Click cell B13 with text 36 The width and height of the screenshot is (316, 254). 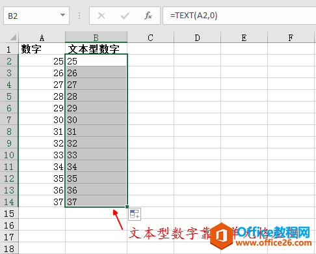click(x=96, y=190)
